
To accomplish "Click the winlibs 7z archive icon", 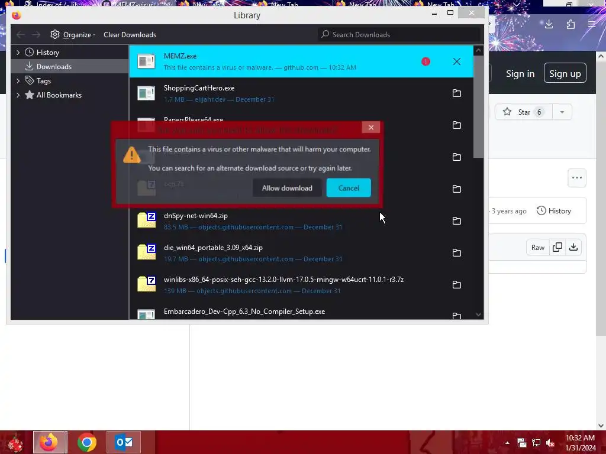I will (147, 284).
